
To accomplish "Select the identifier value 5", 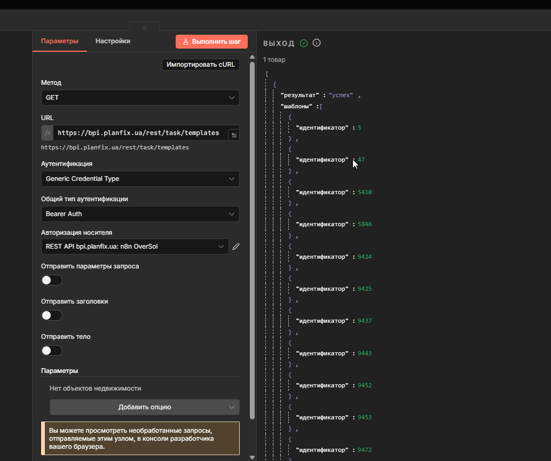I will (x=359, y=128).
